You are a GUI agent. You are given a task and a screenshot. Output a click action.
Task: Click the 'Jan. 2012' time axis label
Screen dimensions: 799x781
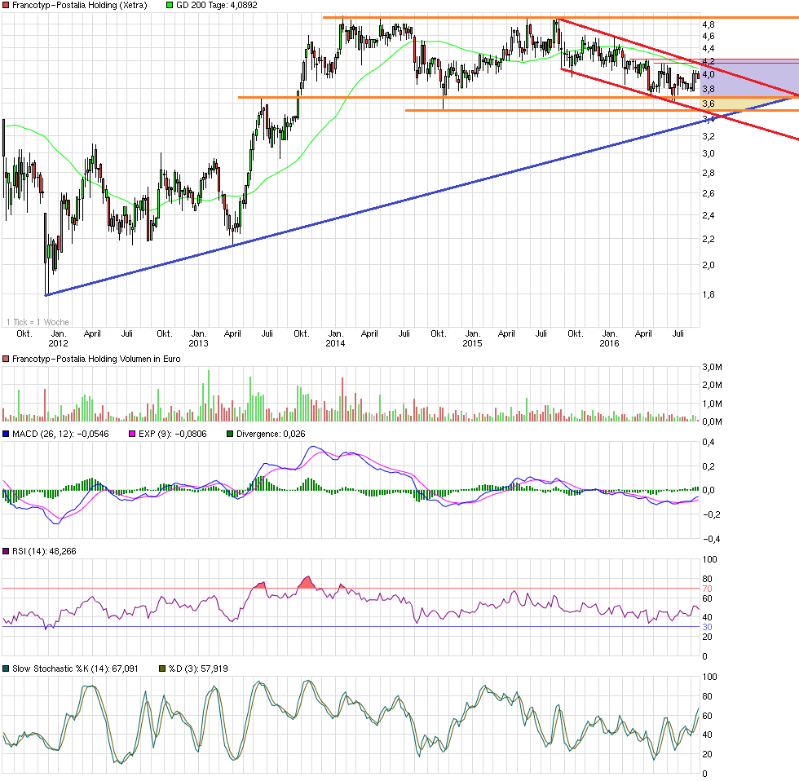click(58, 338)
